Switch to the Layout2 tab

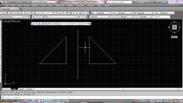point(29,89)
